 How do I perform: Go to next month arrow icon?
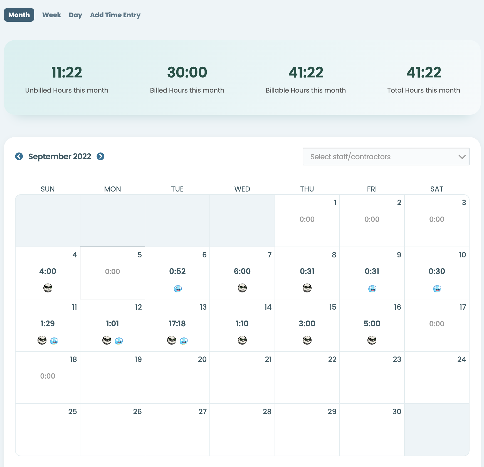tap(100, 156)
